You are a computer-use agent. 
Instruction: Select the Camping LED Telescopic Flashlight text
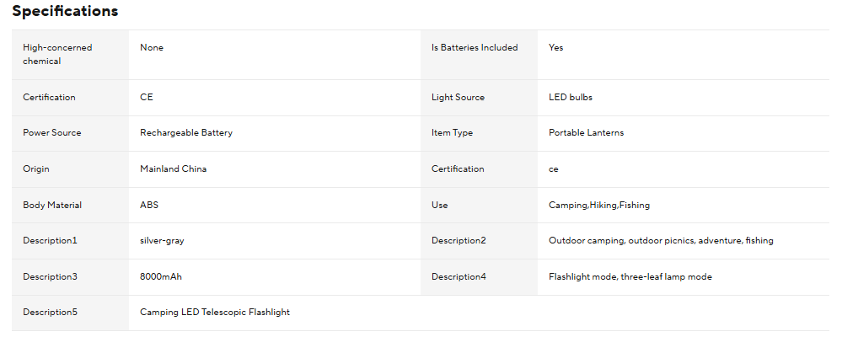coord(215,313)
